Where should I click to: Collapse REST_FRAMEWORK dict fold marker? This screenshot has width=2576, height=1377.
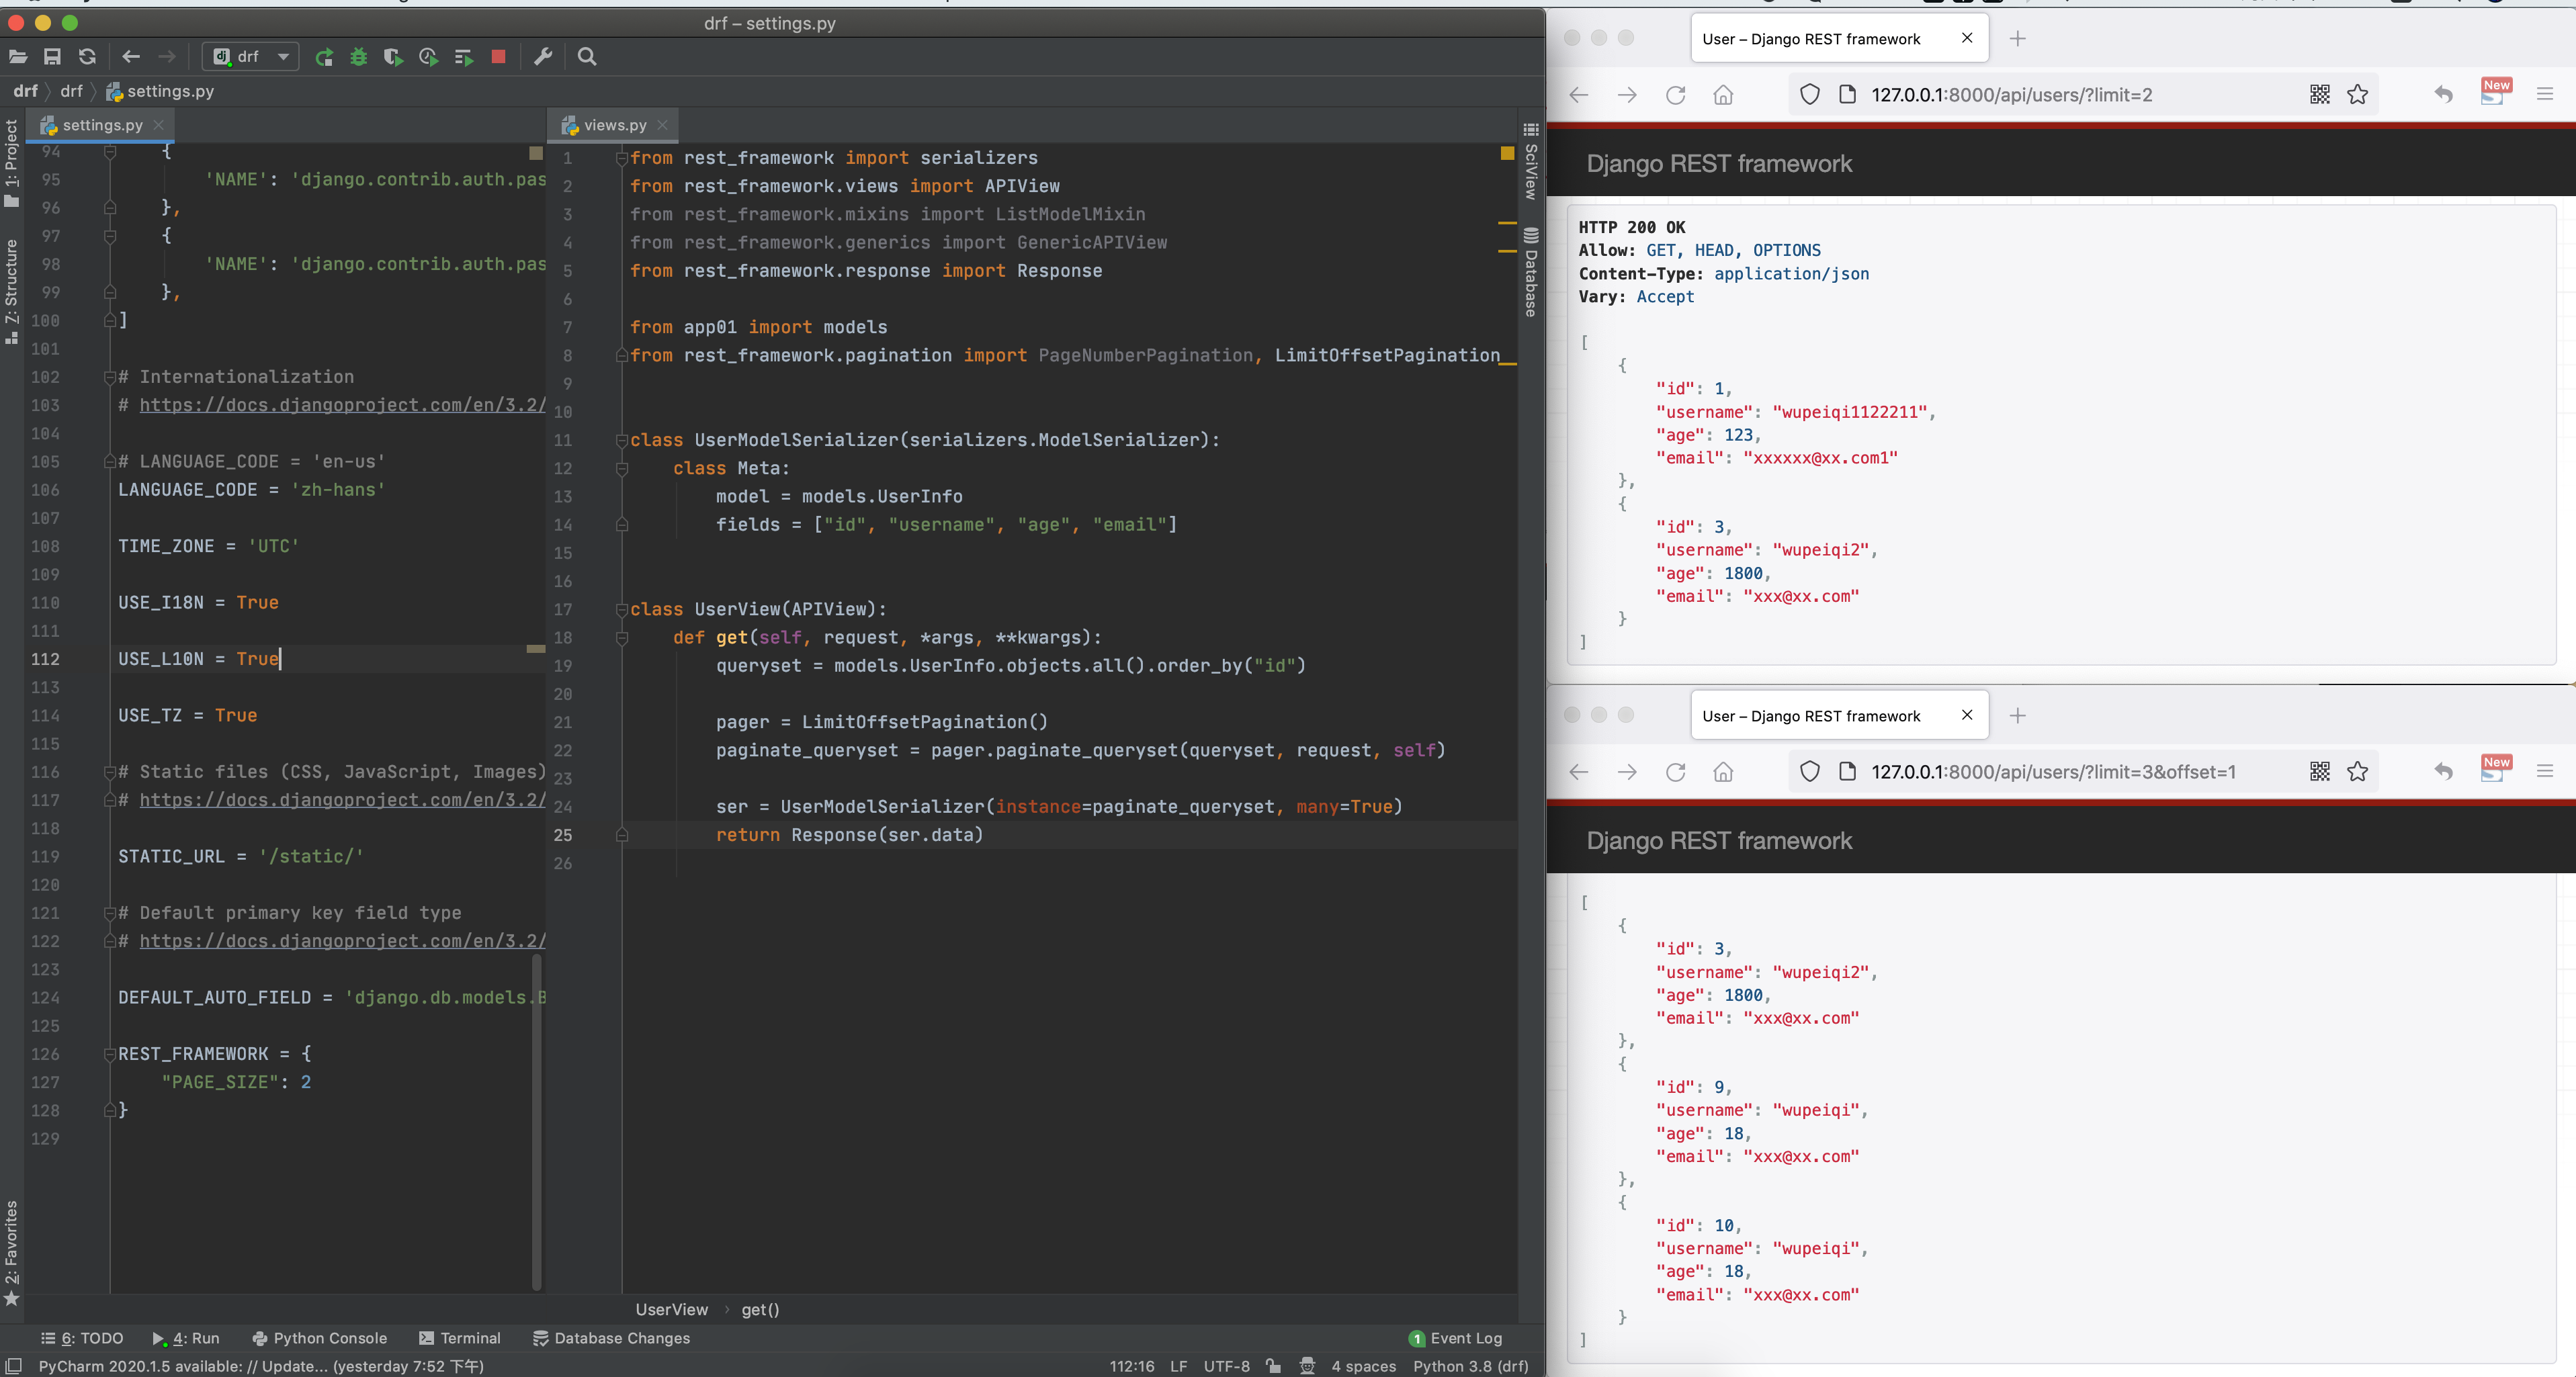pyautogui.click(x=110, y=1054)
